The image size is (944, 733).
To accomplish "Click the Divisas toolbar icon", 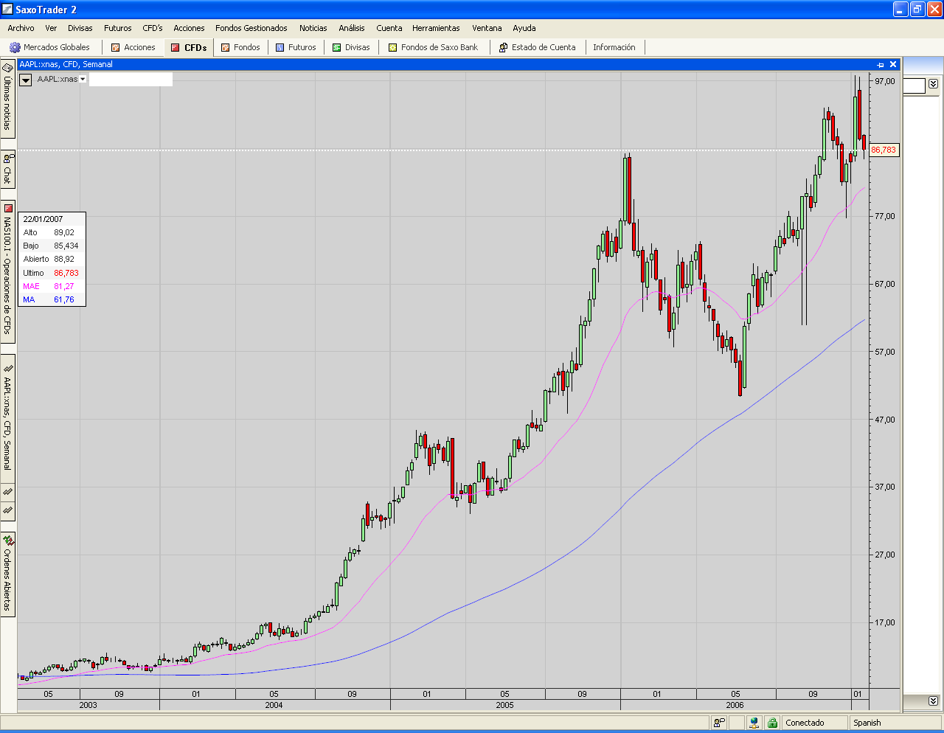I will tap(337, 47).
